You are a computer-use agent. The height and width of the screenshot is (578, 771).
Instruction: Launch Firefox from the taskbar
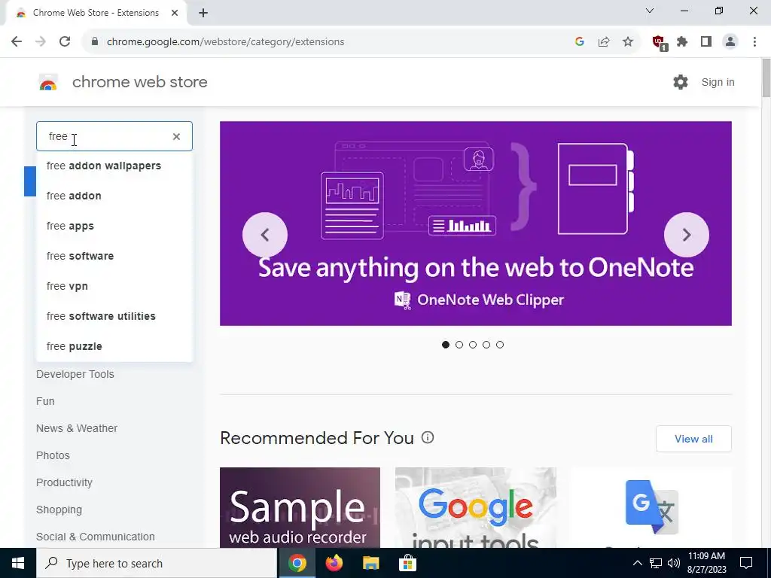click(x=334, y=563)
